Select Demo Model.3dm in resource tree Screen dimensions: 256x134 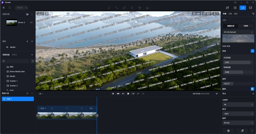tap(18, 71)
